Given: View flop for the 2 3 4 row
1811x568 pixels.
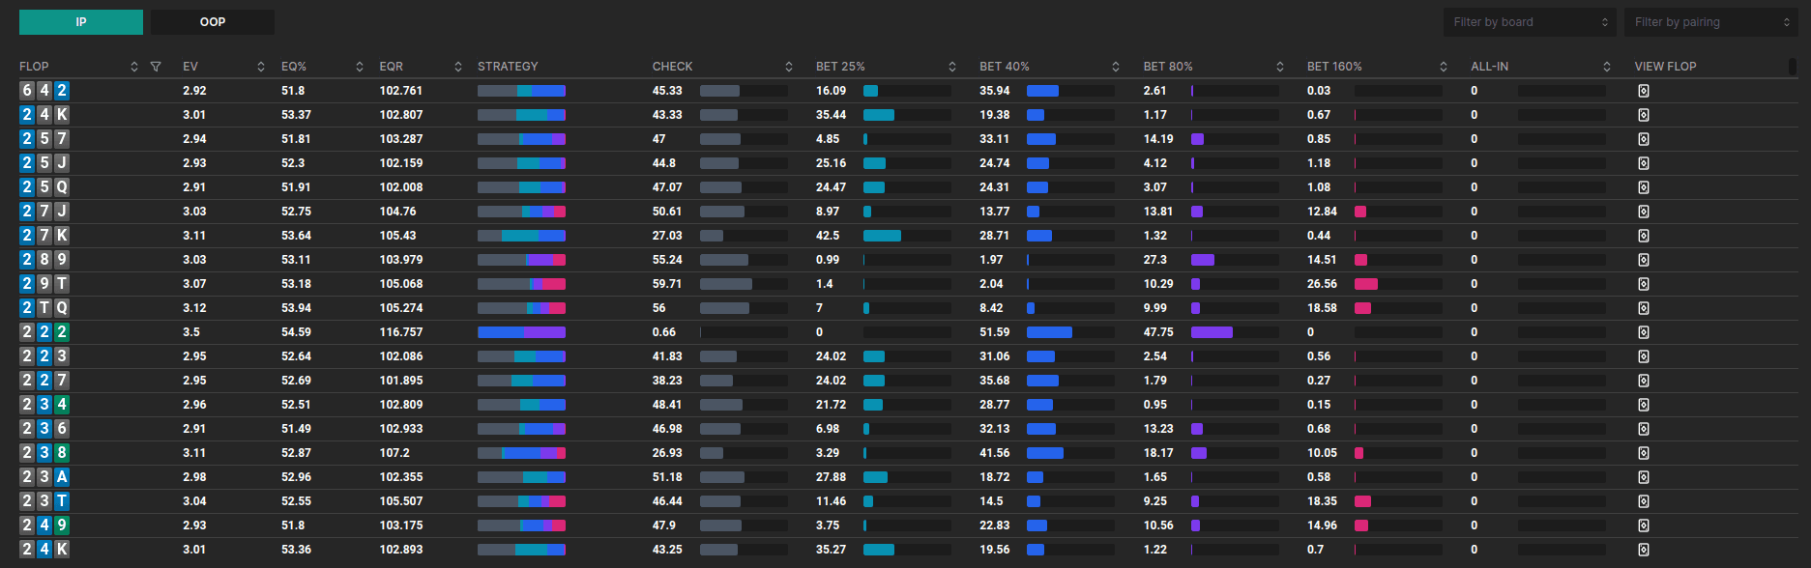Looking at the screenshot, I should [1644, 405].
